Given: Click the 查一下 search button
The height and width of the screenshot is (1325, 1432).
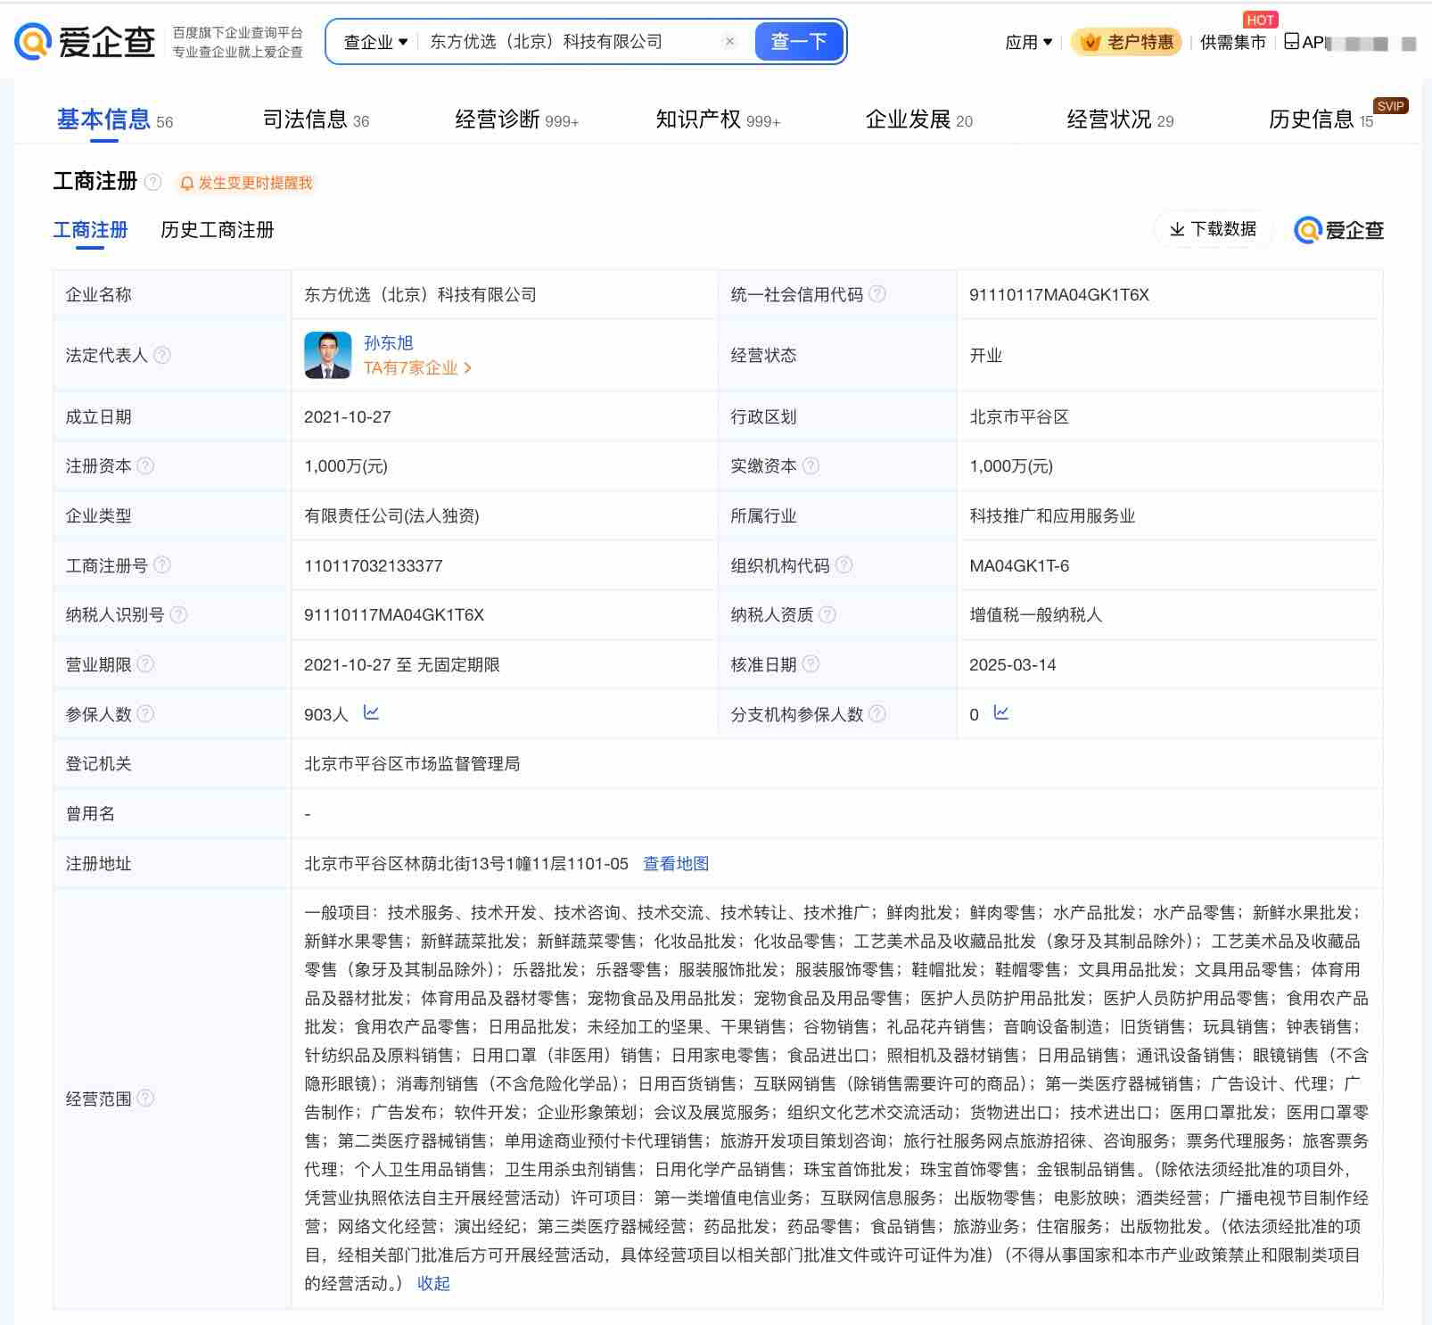Looking at the screenshot, I should (798, 42).
